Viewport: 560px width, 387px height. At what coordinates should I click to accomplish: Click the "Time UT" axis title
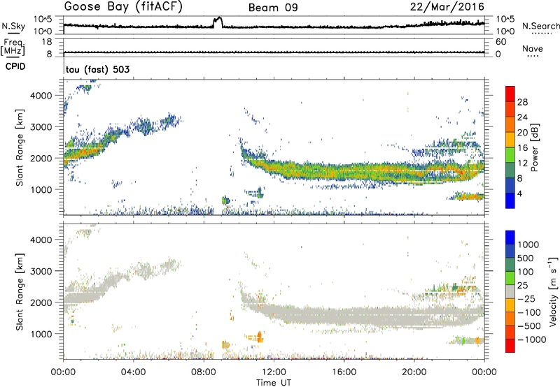274,383
